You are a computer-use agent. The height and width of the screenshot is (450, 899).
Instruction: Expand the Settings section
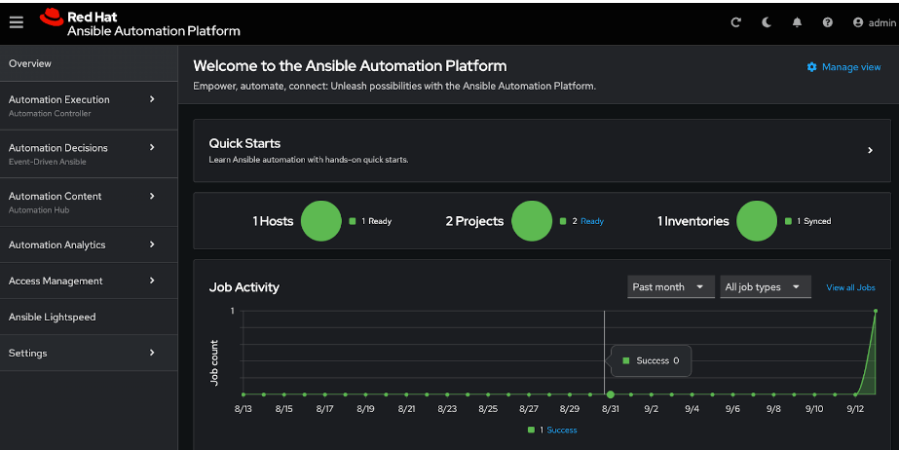[x=89, y=354]
